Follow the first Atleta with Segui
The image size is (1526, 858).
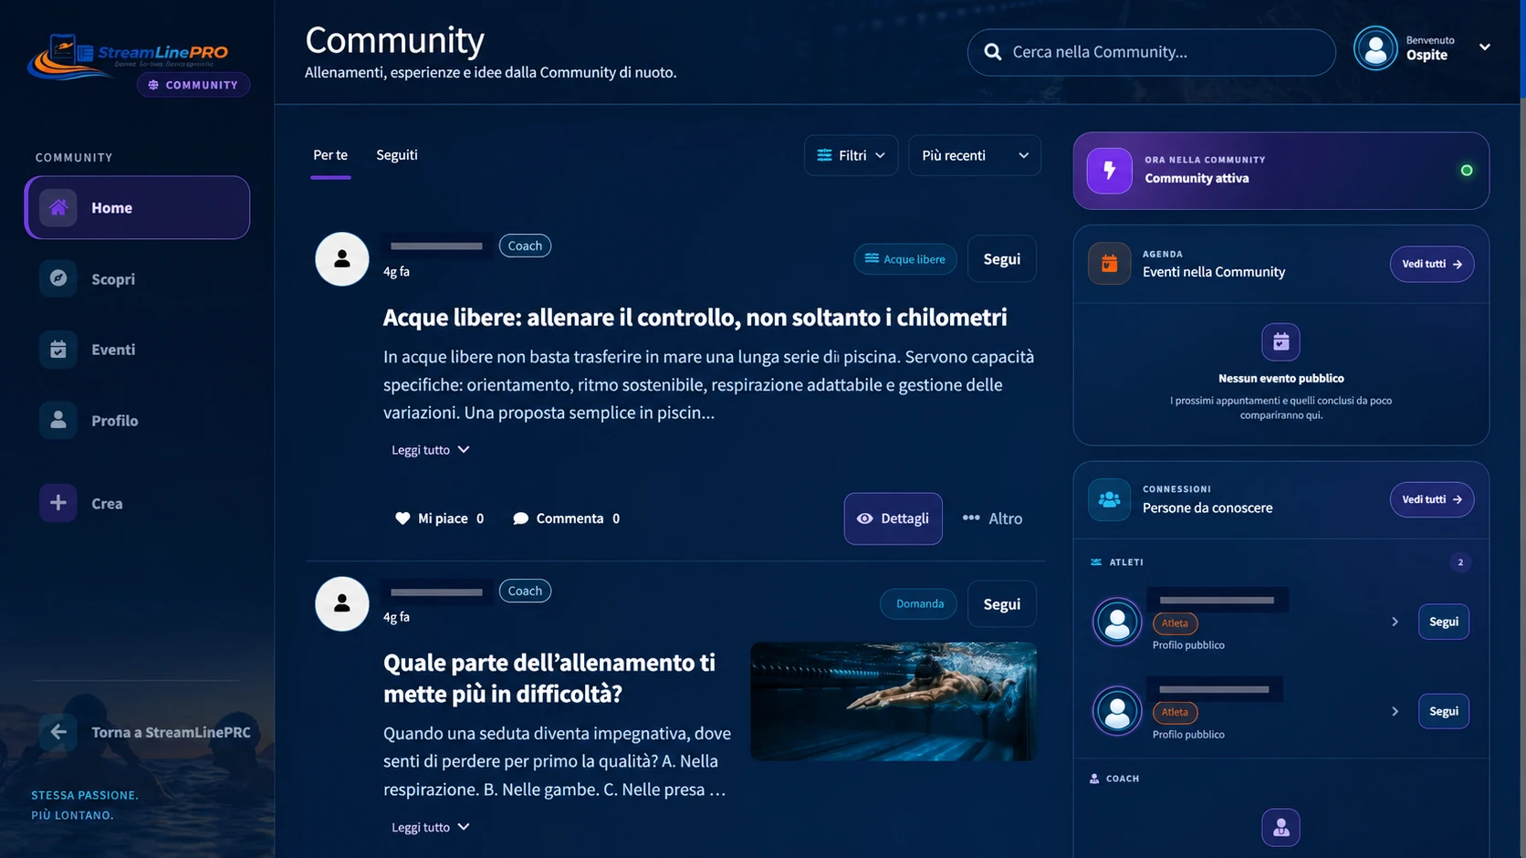pos(1443,622)
